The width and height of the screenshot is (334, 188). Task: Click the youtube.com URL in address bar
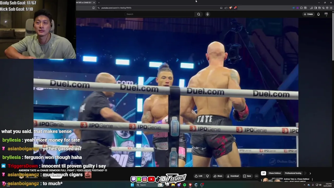[116, 8]
